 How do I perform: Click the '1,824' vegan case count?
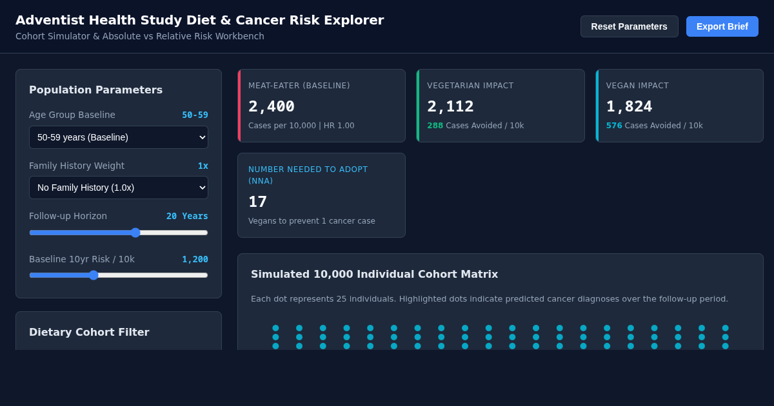[x=629, y=106]
